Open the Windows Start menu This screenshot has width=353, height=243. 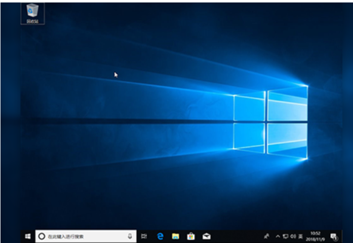tap(28, 237)
